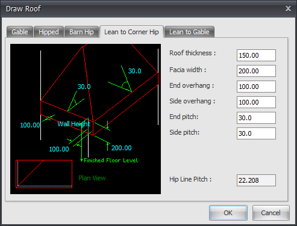Close the Draw Roof window
297x226 pixels.
pos(288,8)
